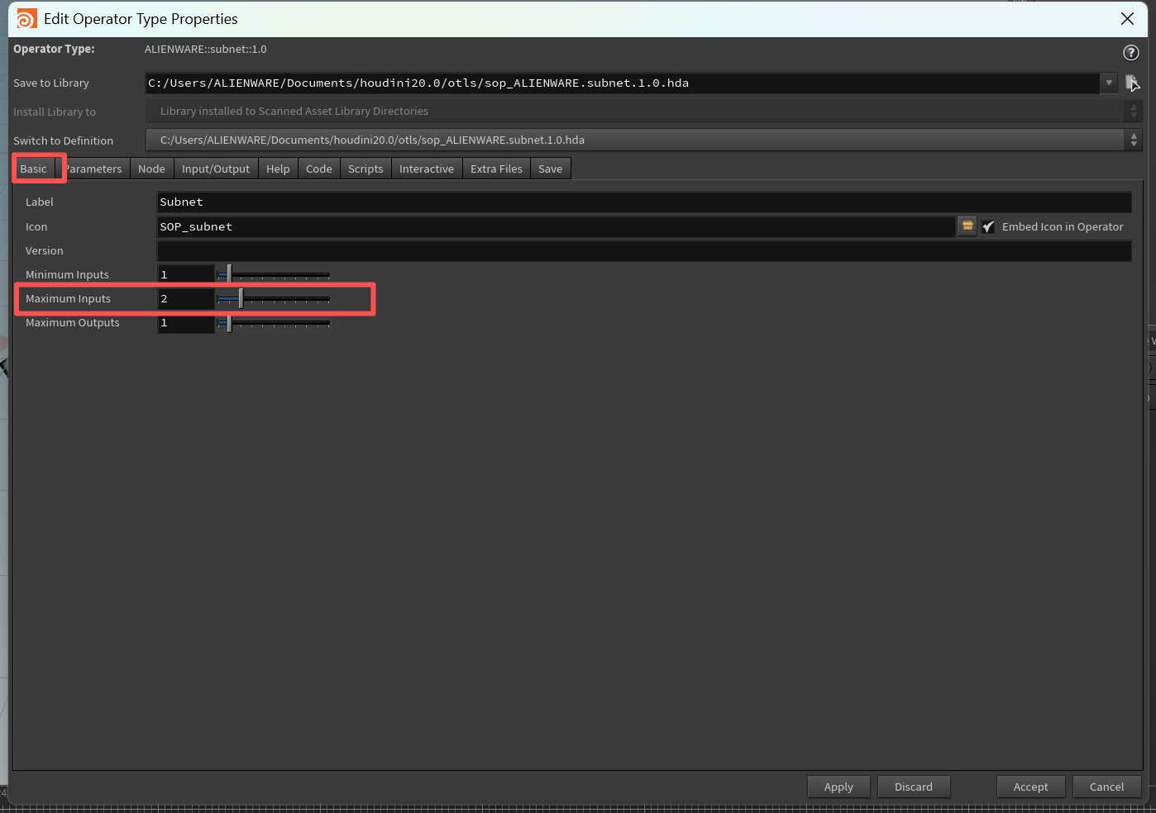Open the Scripts tab

(365, 169)
